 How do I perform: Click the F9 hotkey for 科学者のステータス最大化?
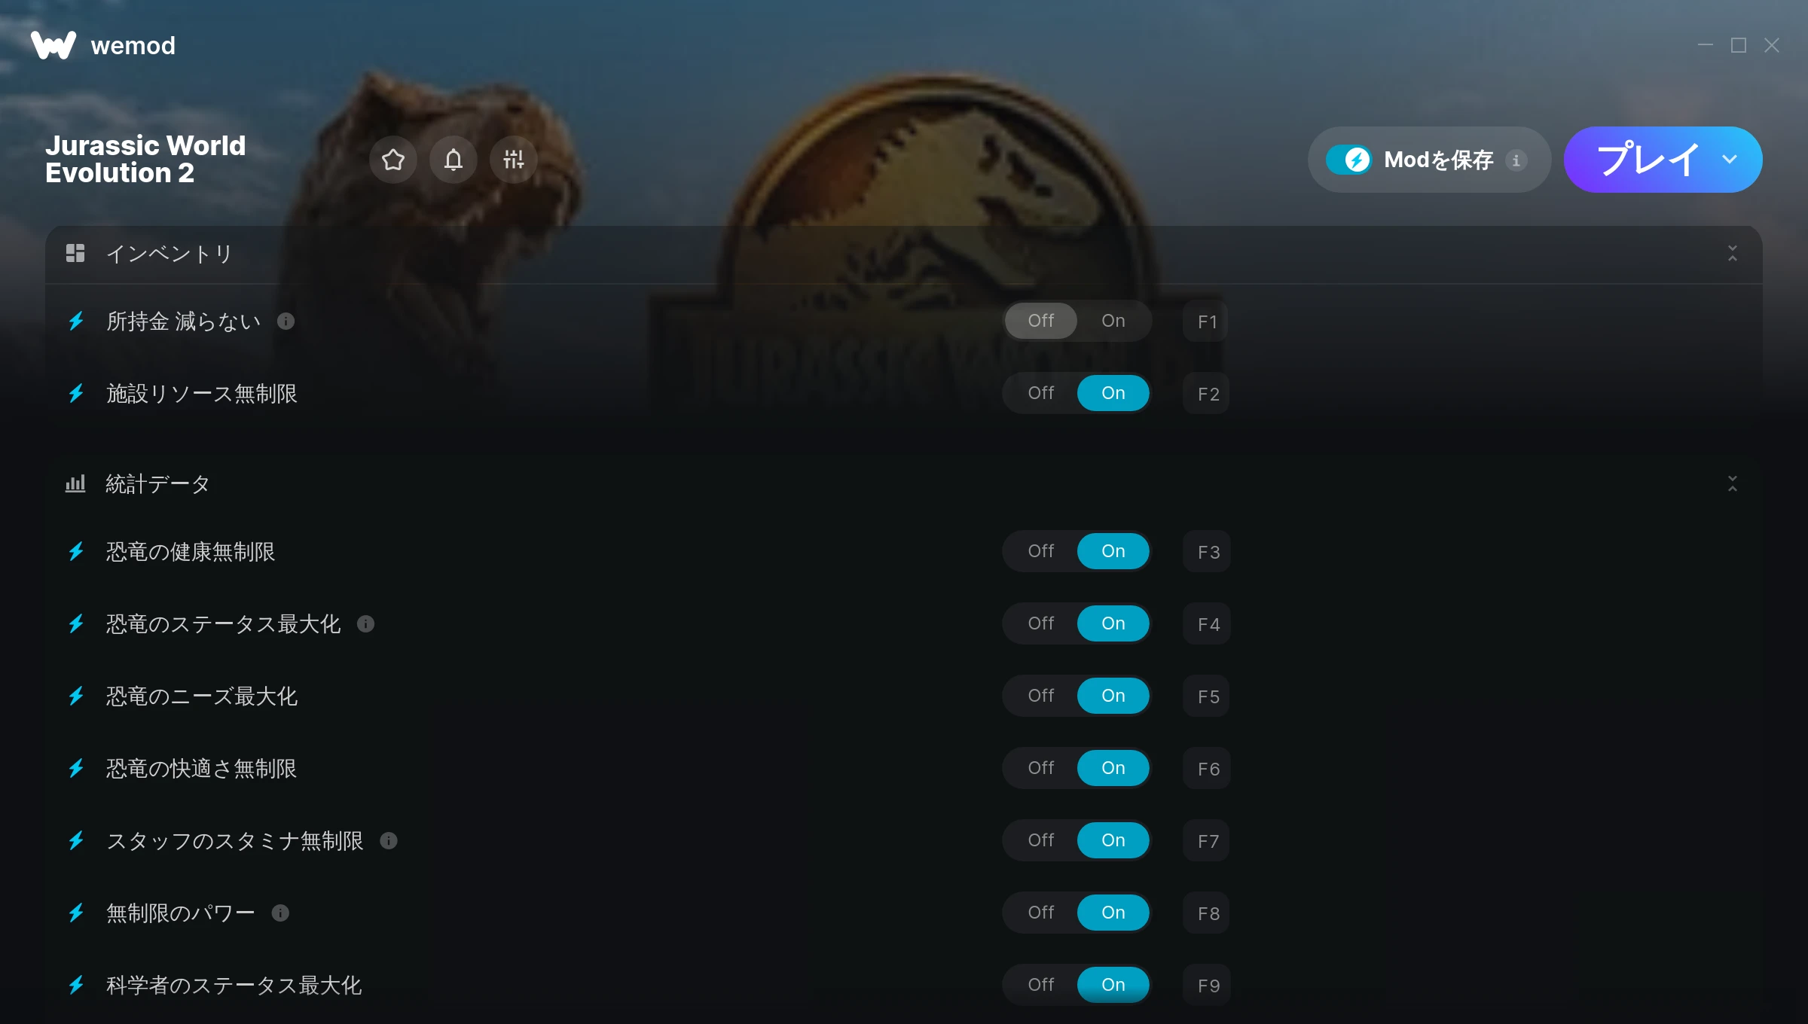pyautogui.click(x=1207, y=986)
